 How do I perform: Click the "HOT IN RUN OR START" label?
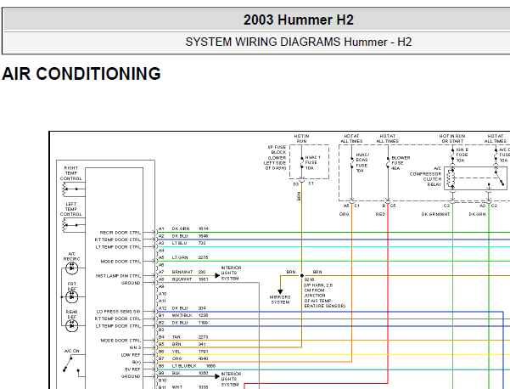click(x=452, y=138)
